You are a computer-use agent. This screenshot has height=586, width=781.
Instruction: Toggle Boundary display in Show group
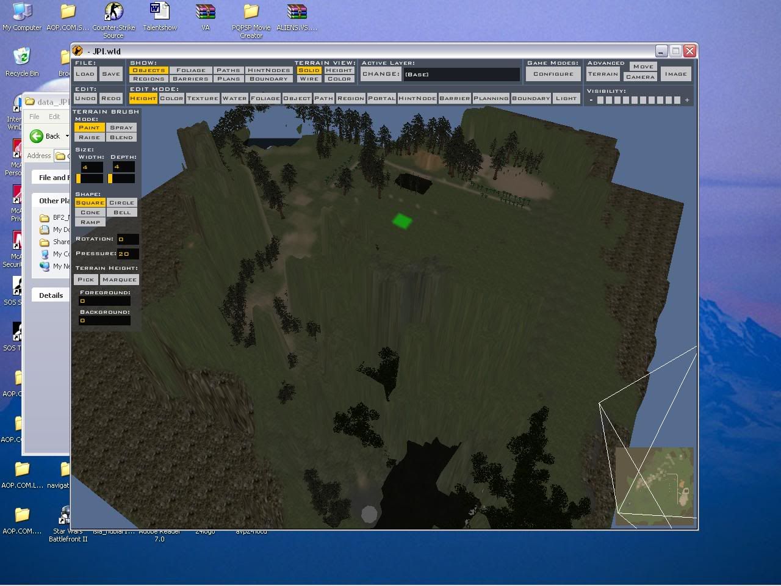(x=268, y=79)
